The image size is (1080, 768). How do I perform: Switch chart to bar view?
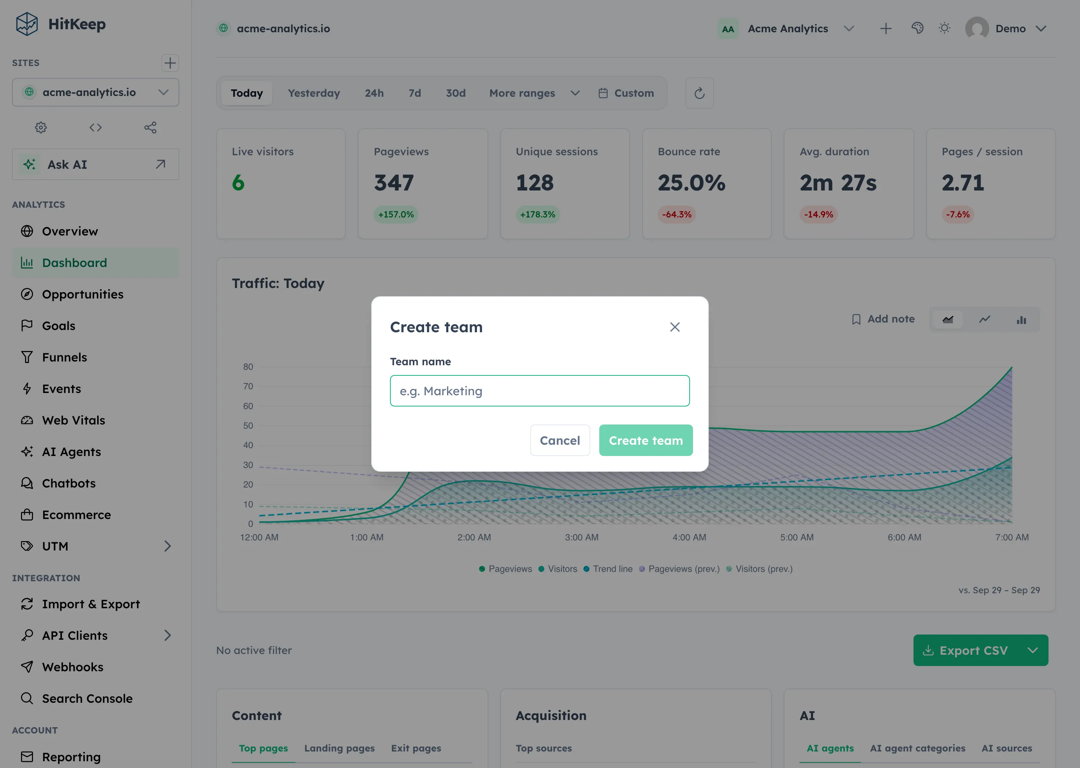point(1021,319)
